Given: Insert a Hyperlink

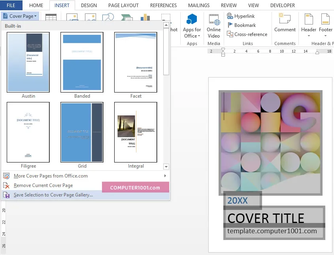Looking at the screenshot, I should point(243,16).
